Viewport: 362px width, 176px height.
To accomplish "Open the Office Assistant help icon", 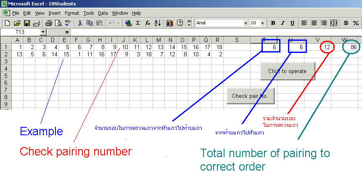I will [180, 23].
